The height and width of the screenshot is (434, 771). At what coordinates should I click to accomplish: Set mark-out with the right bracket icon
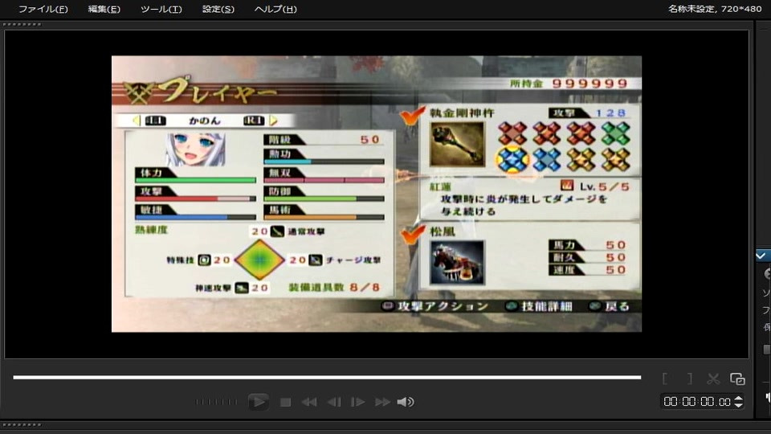coord(689,379)
